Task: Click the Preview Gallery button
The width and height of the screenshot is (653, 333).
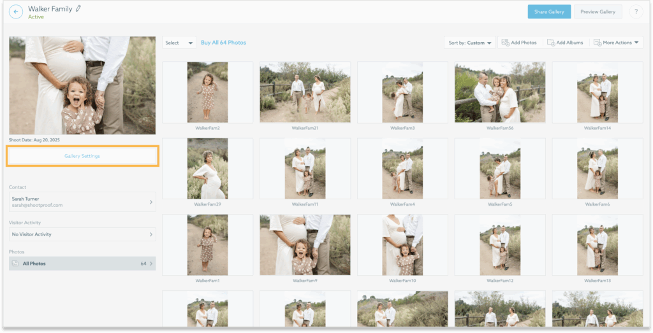Action: click(598, 12)
